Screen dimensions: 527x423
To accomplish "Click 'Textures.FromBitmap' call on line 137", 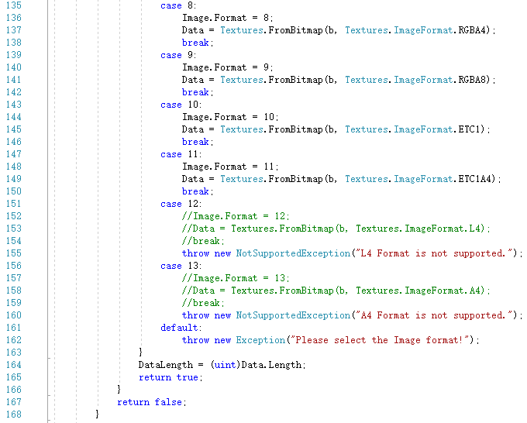I will pos(271,30).
